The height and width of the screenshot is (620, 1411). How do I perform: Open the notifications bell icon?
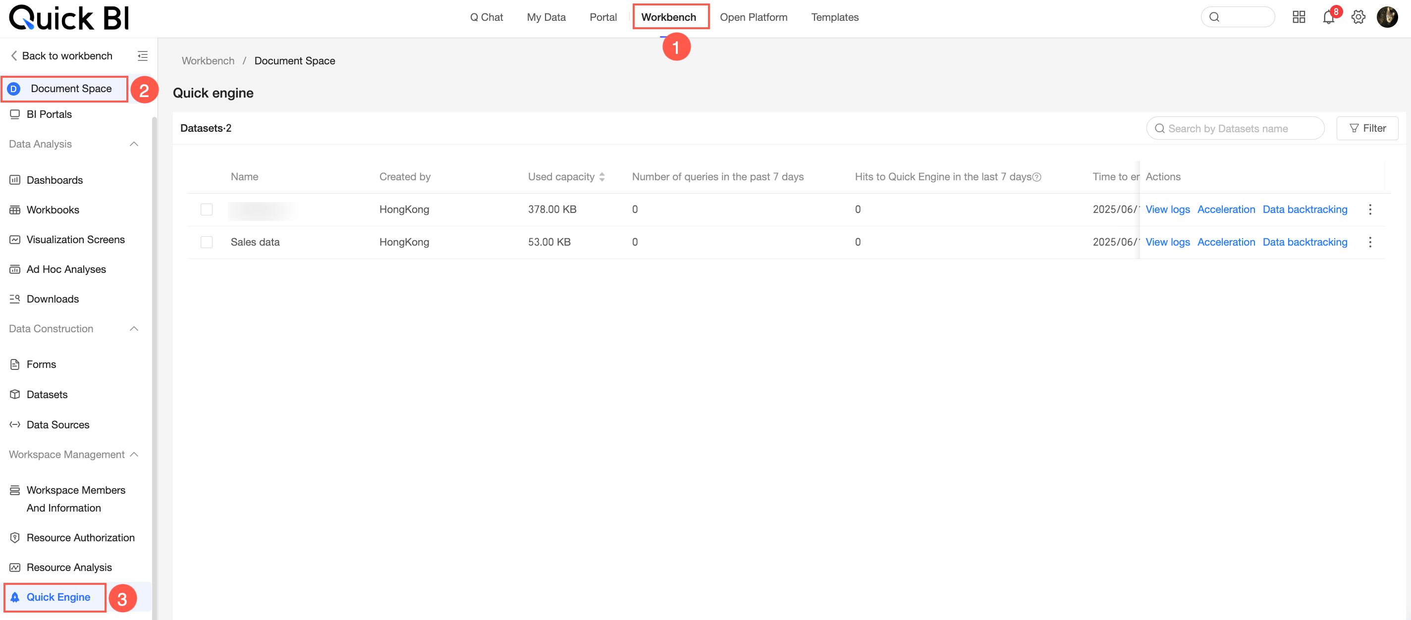coord(1328,17)
